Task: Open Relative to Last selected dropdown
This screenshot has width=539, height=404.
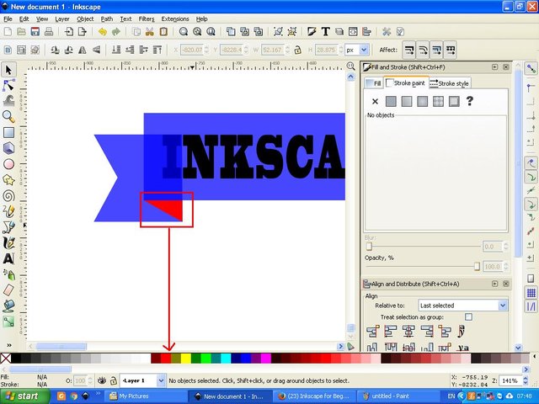Action: pos(462,306)
